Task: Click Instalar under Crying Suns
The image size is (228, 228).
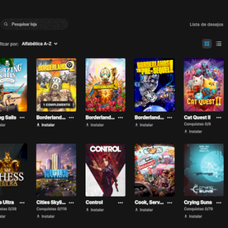Action: 193,217
